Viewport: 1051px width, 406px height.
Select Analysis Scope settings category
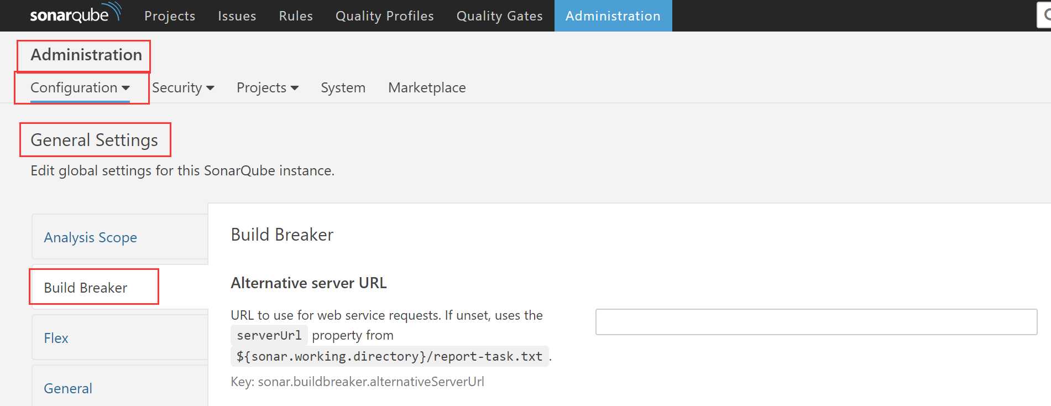(x=120, y=237)
